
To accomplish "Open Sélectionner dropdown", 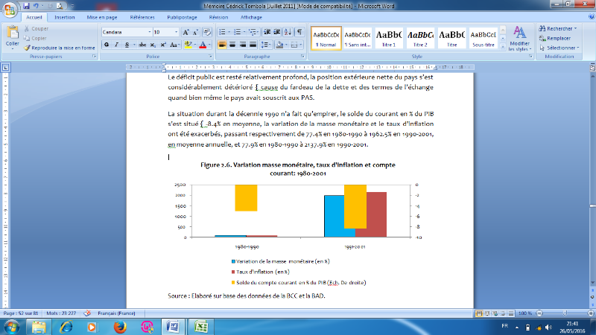I will [x=559, y=48].
